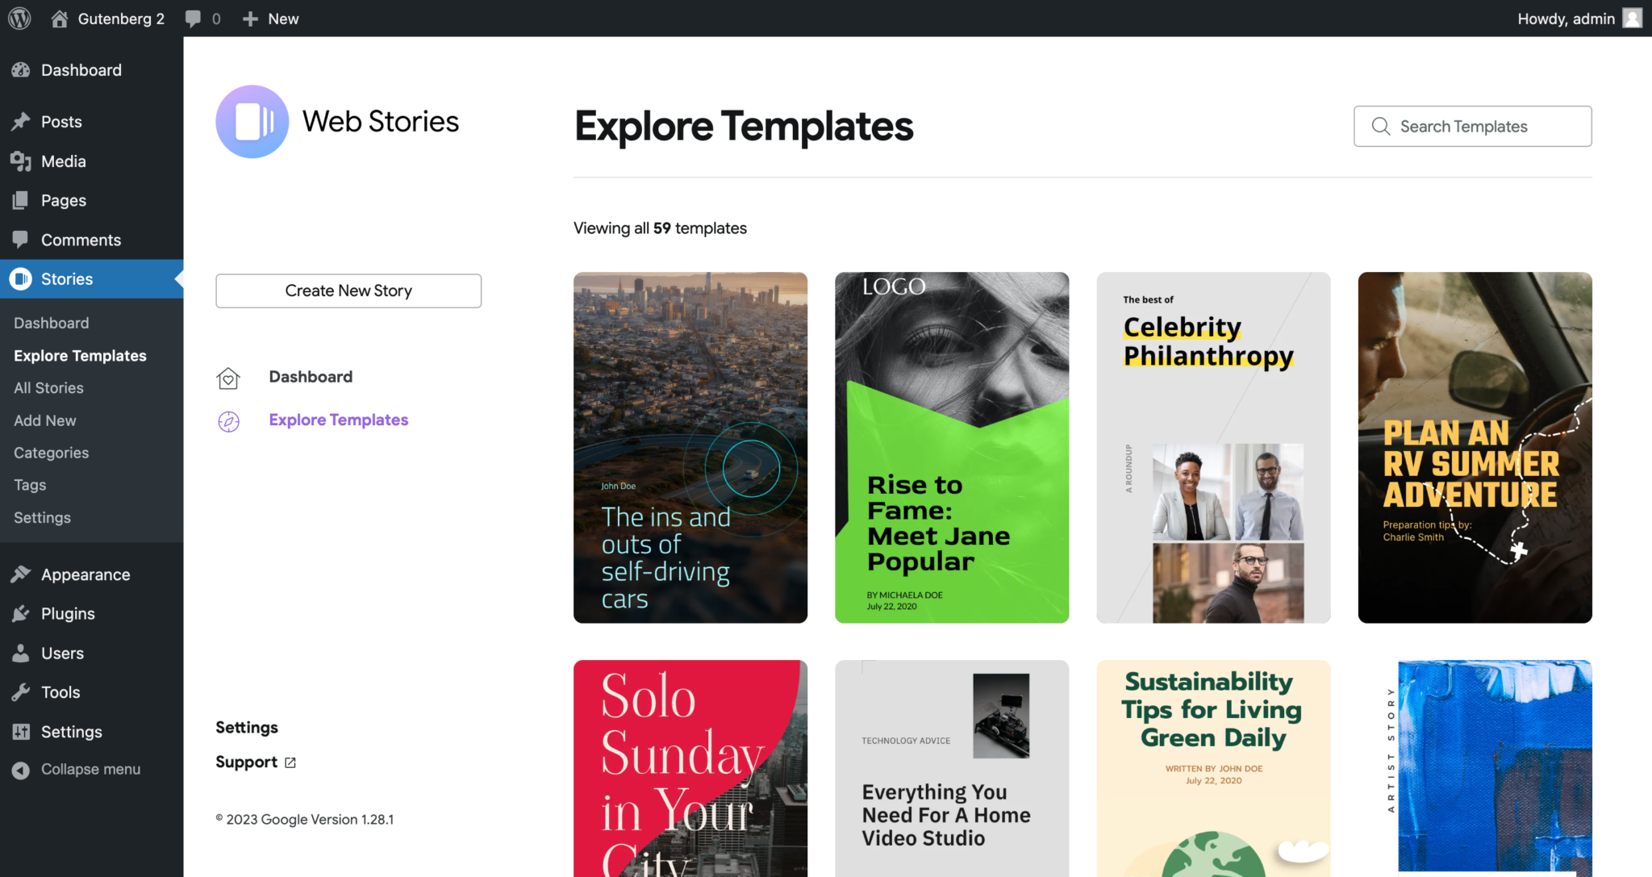The image size is (1652, 877).
Task: Click the Plugins plug icon
Action: [x=20, y=613]
